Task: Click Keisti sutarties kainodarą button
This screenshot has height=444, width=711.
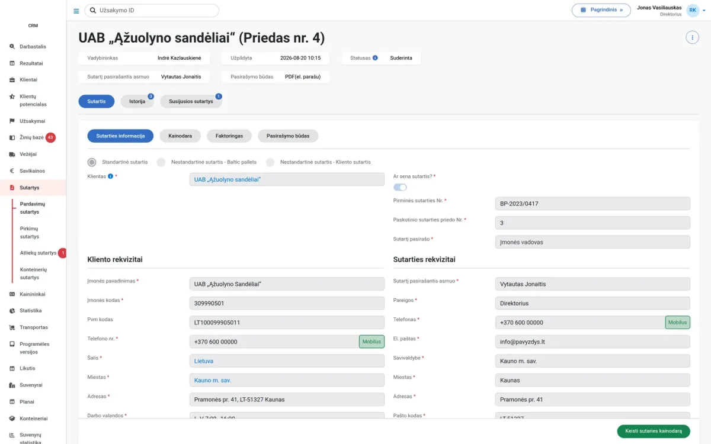Action: click(654, 431)
